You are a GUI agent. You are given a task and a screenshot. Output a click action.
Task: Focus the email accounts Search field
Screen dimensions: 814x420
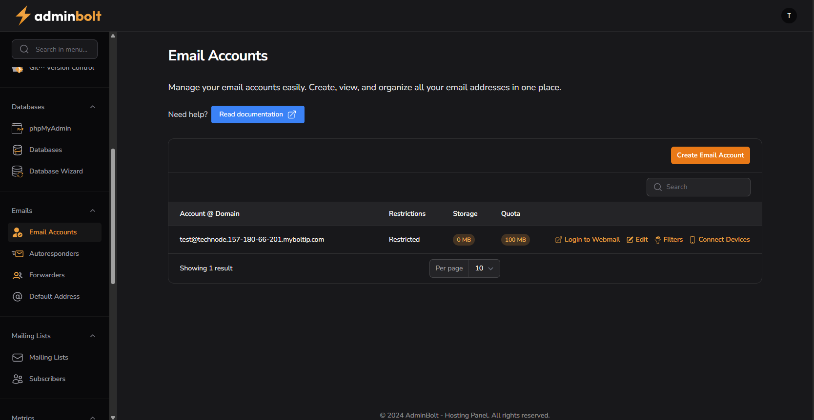pos(703,187)
